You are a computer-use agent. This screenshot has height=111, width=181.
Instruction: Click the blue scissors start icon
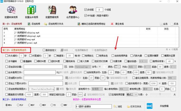[150, 106]
